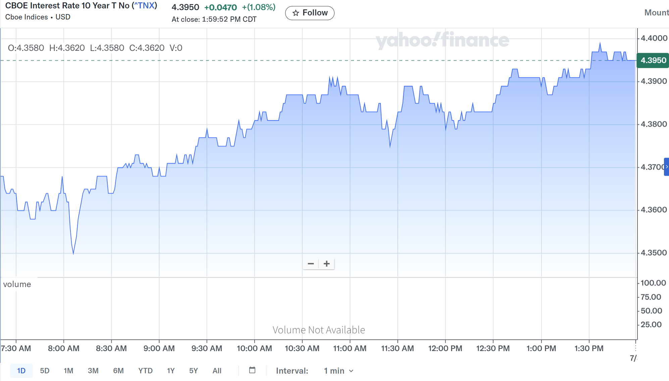This screenshot has width=669, height=381.
Task: Click the OHLC values readout
Action: [95, 48]
